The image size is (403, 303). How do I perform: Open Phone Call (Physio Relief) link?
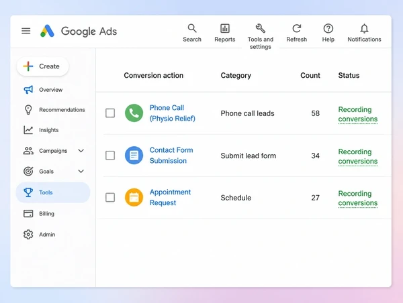[173, 113]
